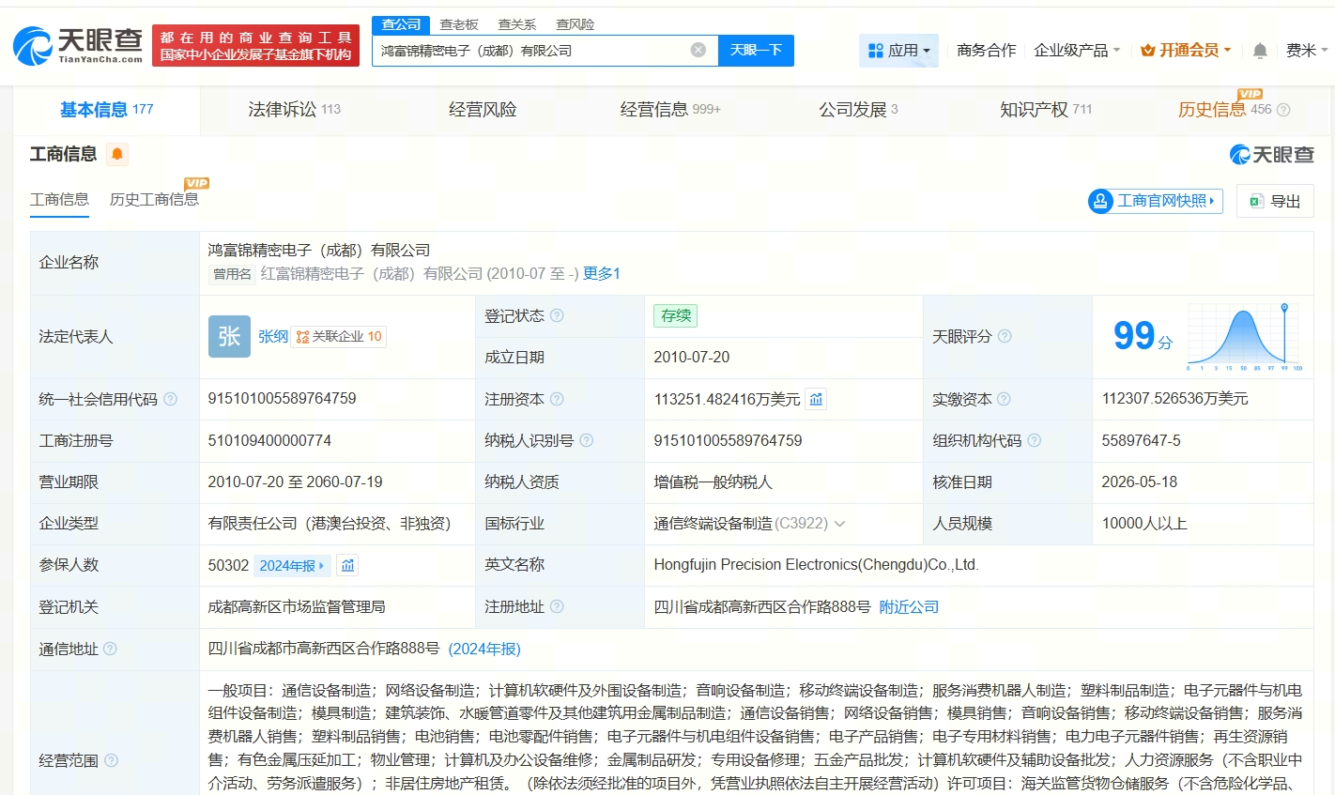The height and width of the screenshot is (795, 1335).
Task: Click the 张 avatar of the legal representative
Action: tap(229, 336)
